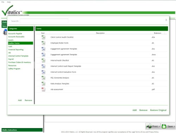Viewport: 176px width, 133px height.
Task: Click Add under the Categories list
Action: coord(20,100)
